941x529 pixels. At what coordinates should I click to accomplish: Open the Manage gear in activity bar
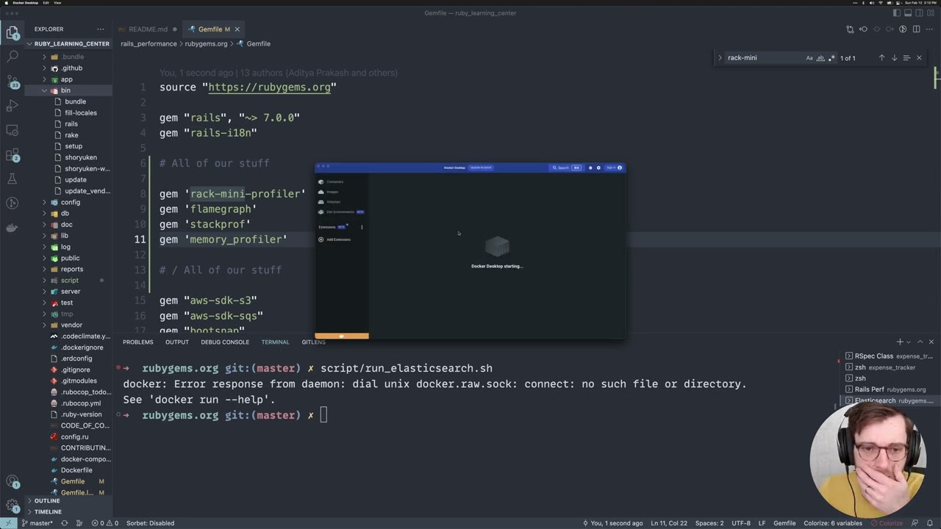tap(12, 506)
